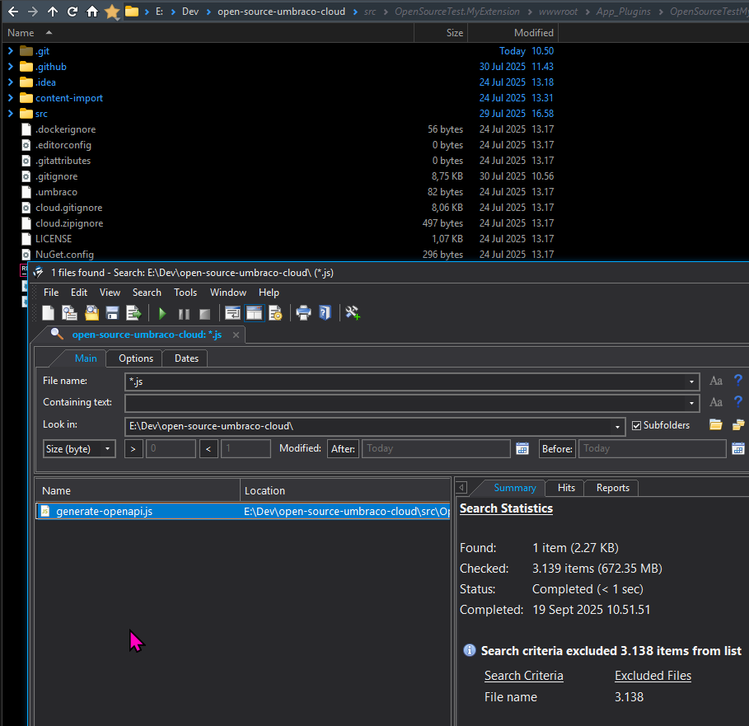Click the yellow Favorites star icon
Screen dimensions: 749x726
[x=112, y=12]
